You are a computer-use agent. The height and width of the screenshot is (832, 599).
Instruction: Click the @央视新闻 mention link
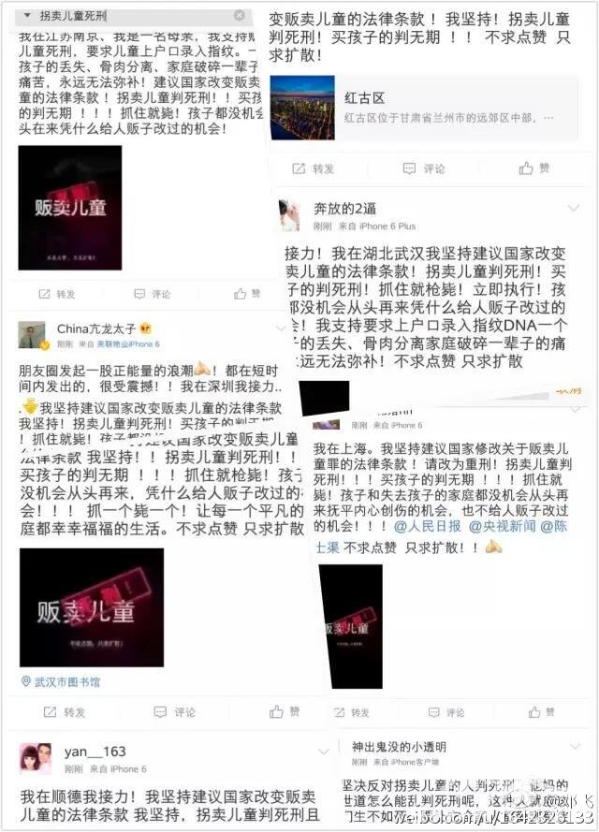(503, 526)
